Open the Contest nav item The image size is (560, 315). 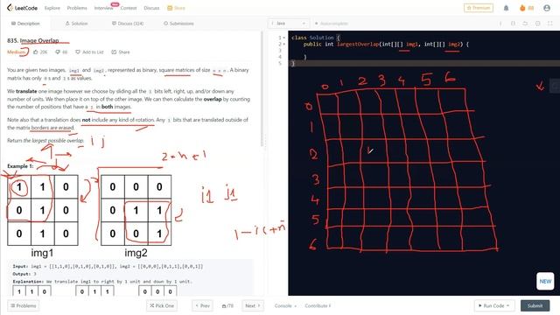click(x=129, y=8)
